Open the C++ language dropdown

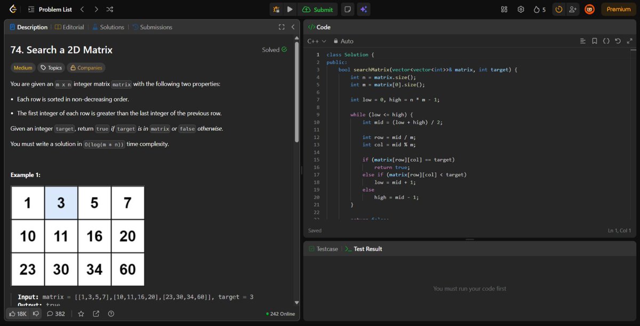click(316, 41)
